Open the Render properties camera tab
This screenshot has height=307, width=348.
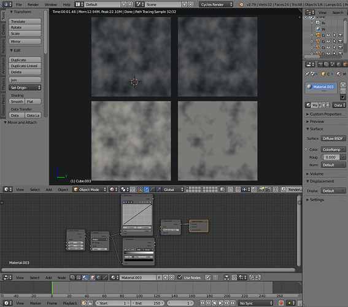tap(320, 64)
